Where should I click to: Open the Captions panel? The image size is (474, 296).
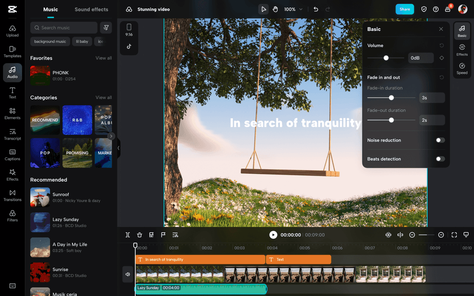tap(12, 154)
